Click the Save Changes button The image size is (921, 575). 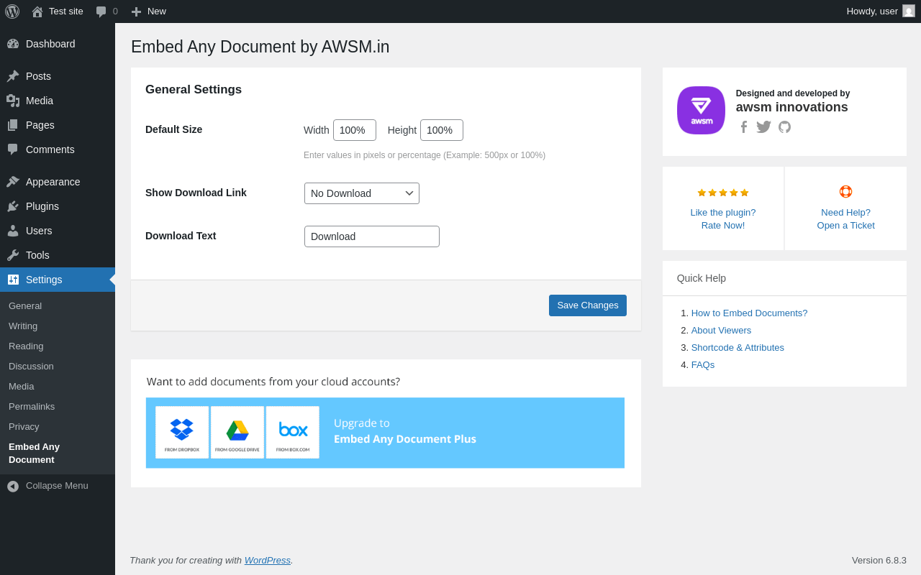click(588, 305)
